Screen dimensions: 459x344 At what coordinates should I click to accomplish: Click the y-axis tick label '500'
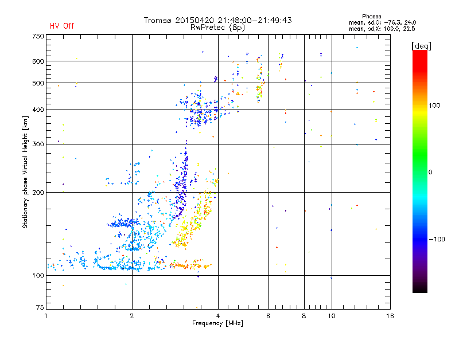click(x=38, y=83)
